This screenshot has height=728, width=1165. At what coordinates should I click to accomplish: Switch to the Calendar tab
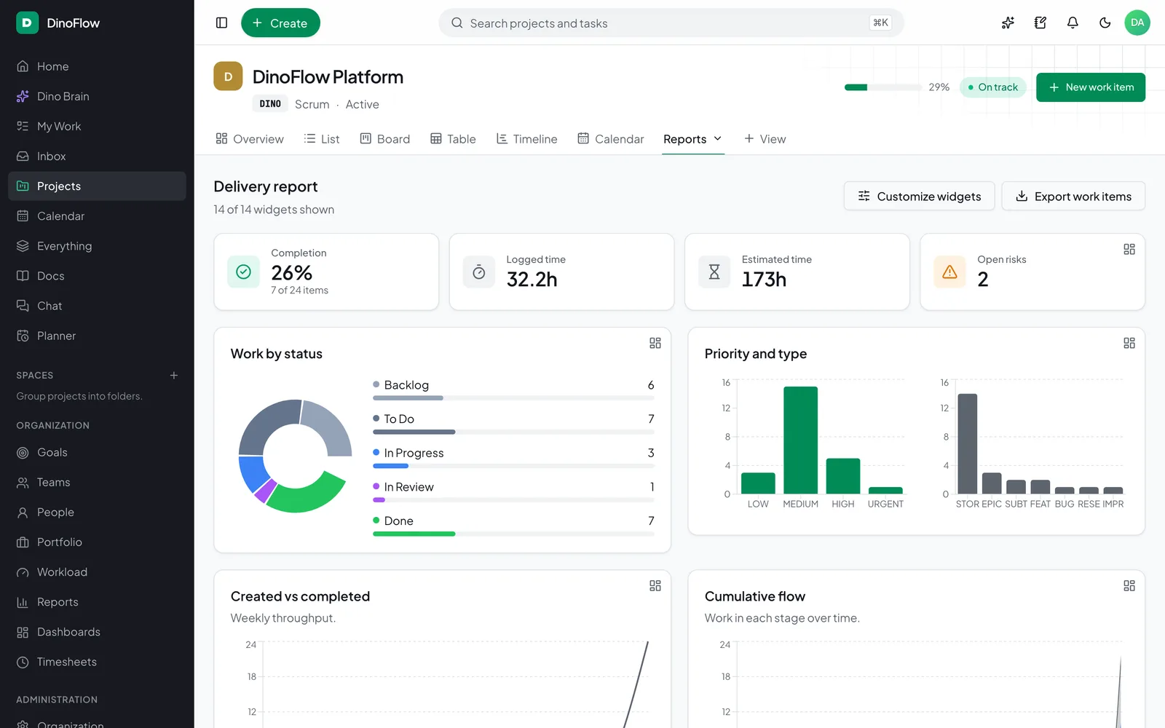click(x=611, y=139)
